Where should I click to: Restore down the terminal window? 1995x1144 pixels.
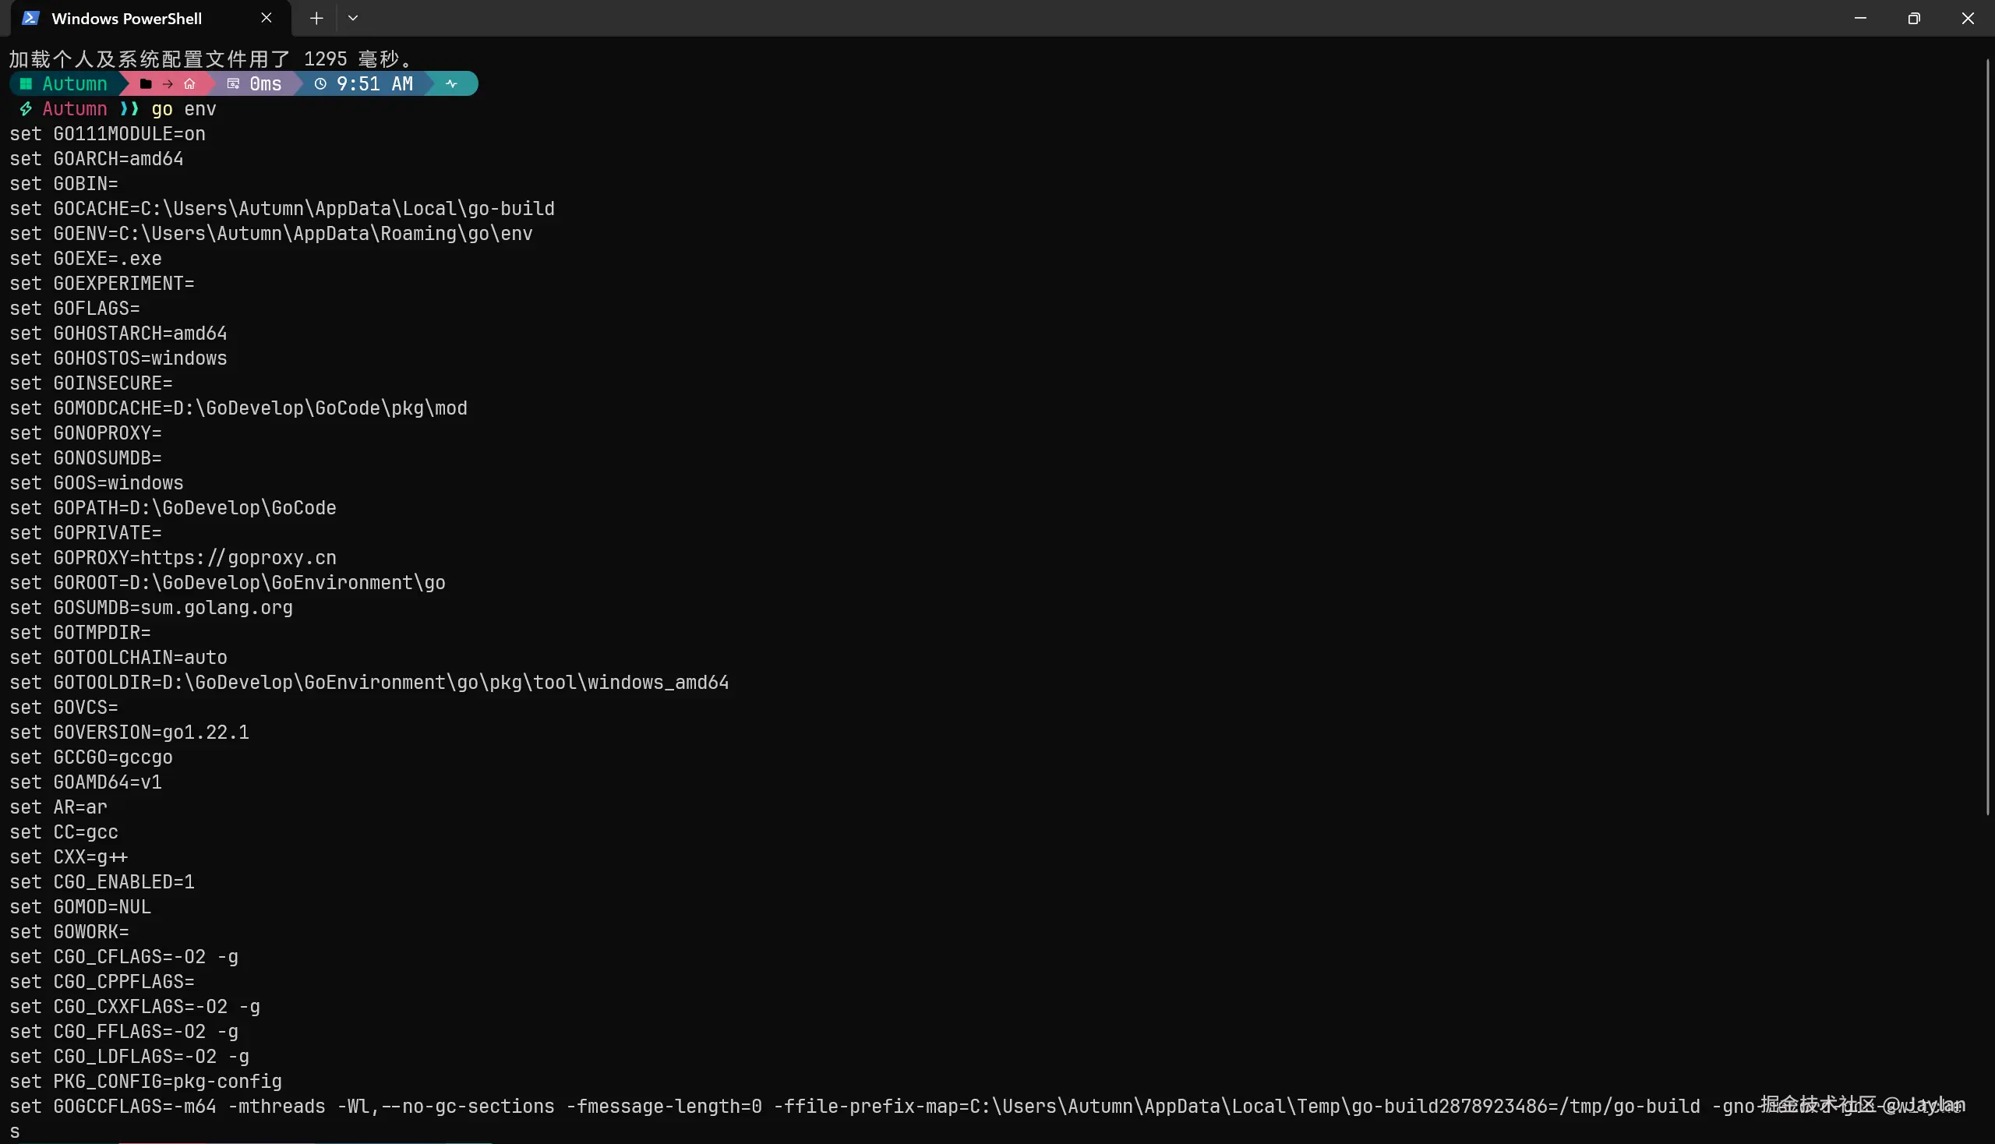click(x=1913, y=18)
